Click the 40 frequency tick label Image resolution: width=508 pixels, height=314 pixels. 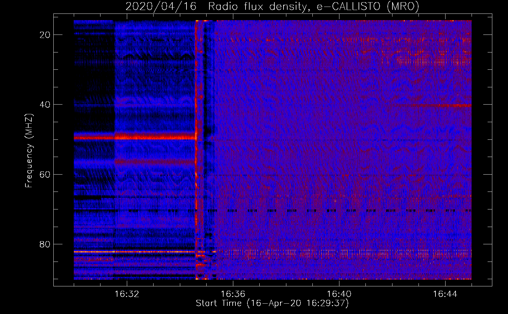click(x=45, y=105)
